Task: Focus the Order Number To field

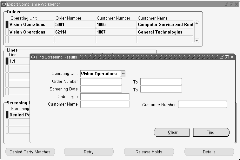Action: (161, 82)
